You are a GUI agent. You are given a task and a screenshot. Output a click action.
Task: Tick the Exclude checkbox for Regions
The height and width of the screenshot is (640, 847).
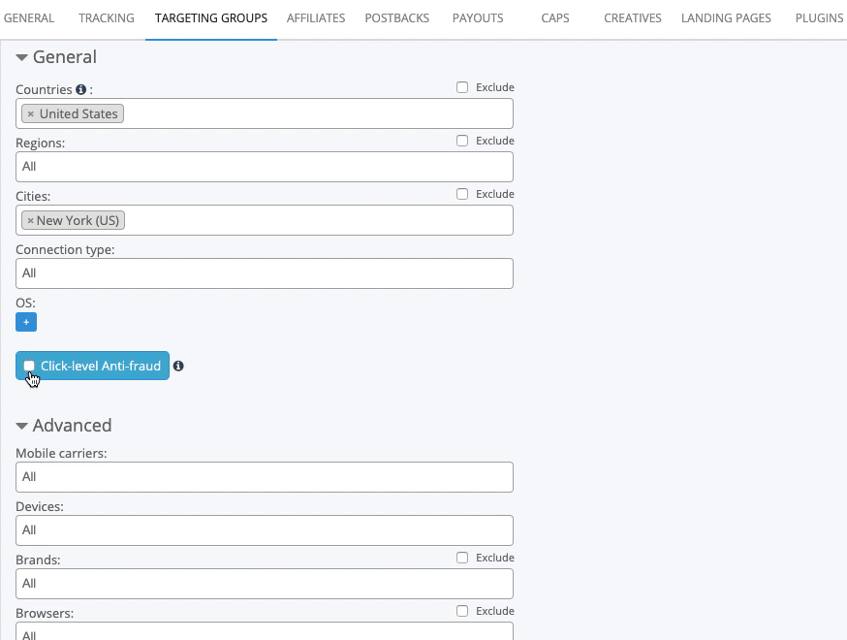point(462,141)
